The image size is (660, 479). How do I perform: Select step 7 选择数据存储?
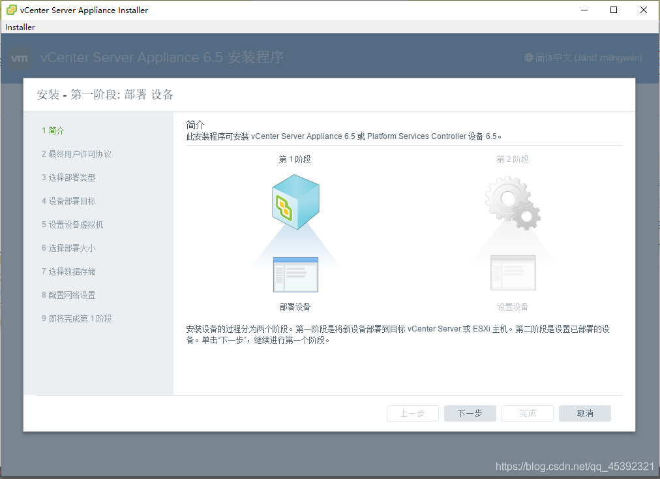68,271
